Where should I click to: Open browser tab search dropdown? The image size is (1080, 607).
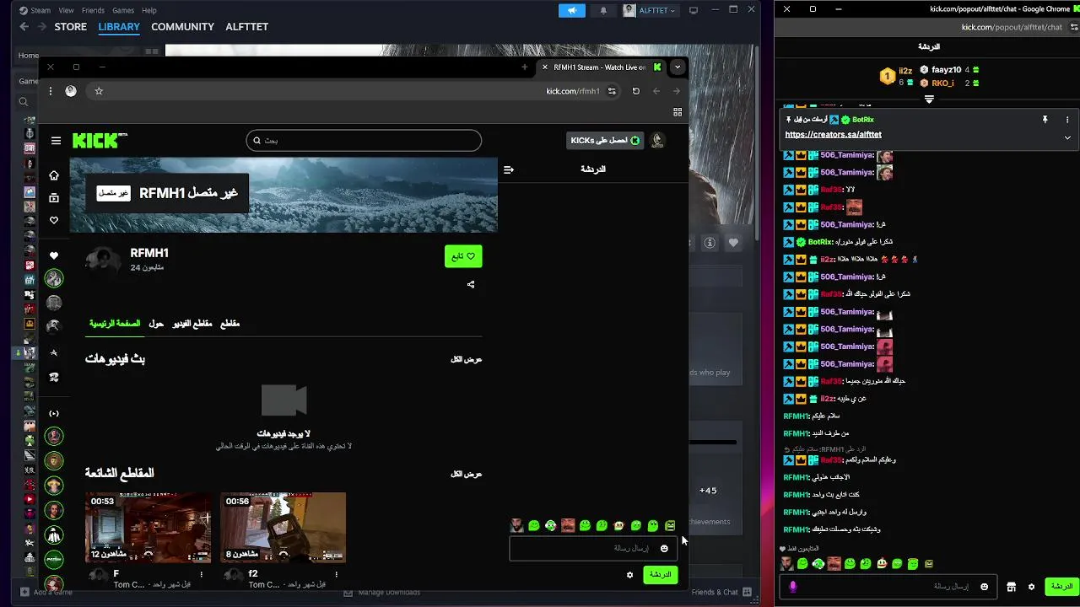pos(678,67)
